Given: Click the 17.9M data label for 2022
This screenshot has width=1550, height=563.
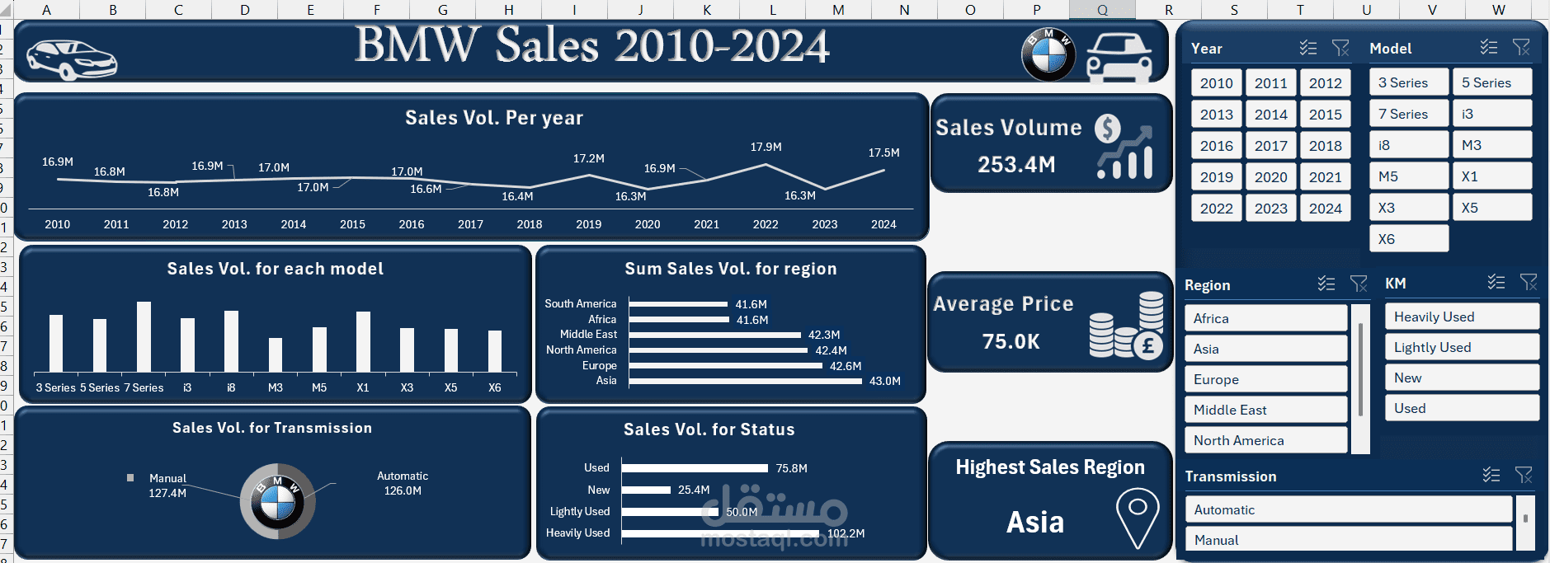Looking at the screenshot, I should click(766, 147).
